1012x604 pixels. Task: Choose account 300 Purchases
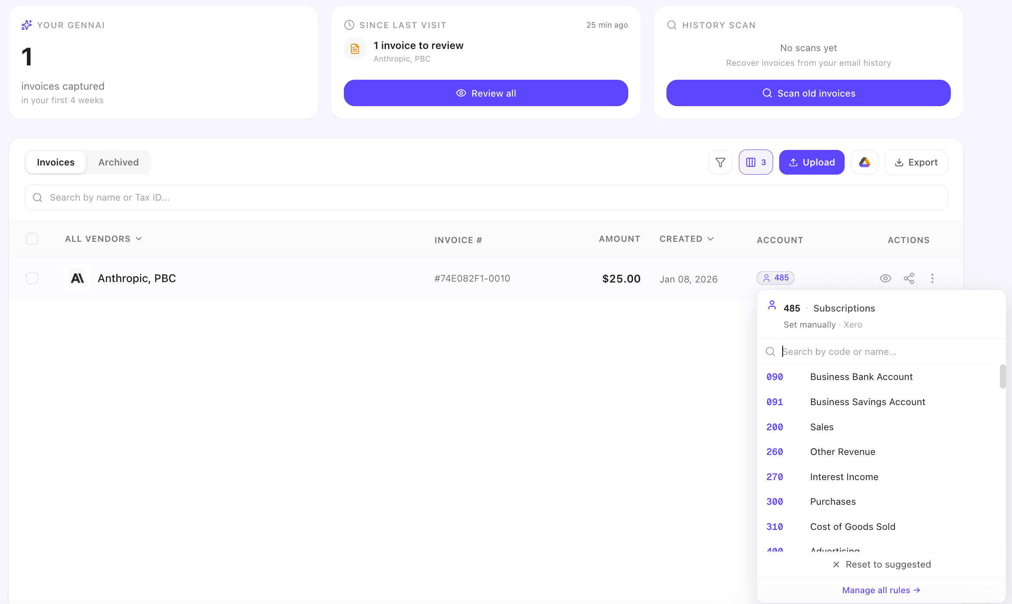pos(878,502)
